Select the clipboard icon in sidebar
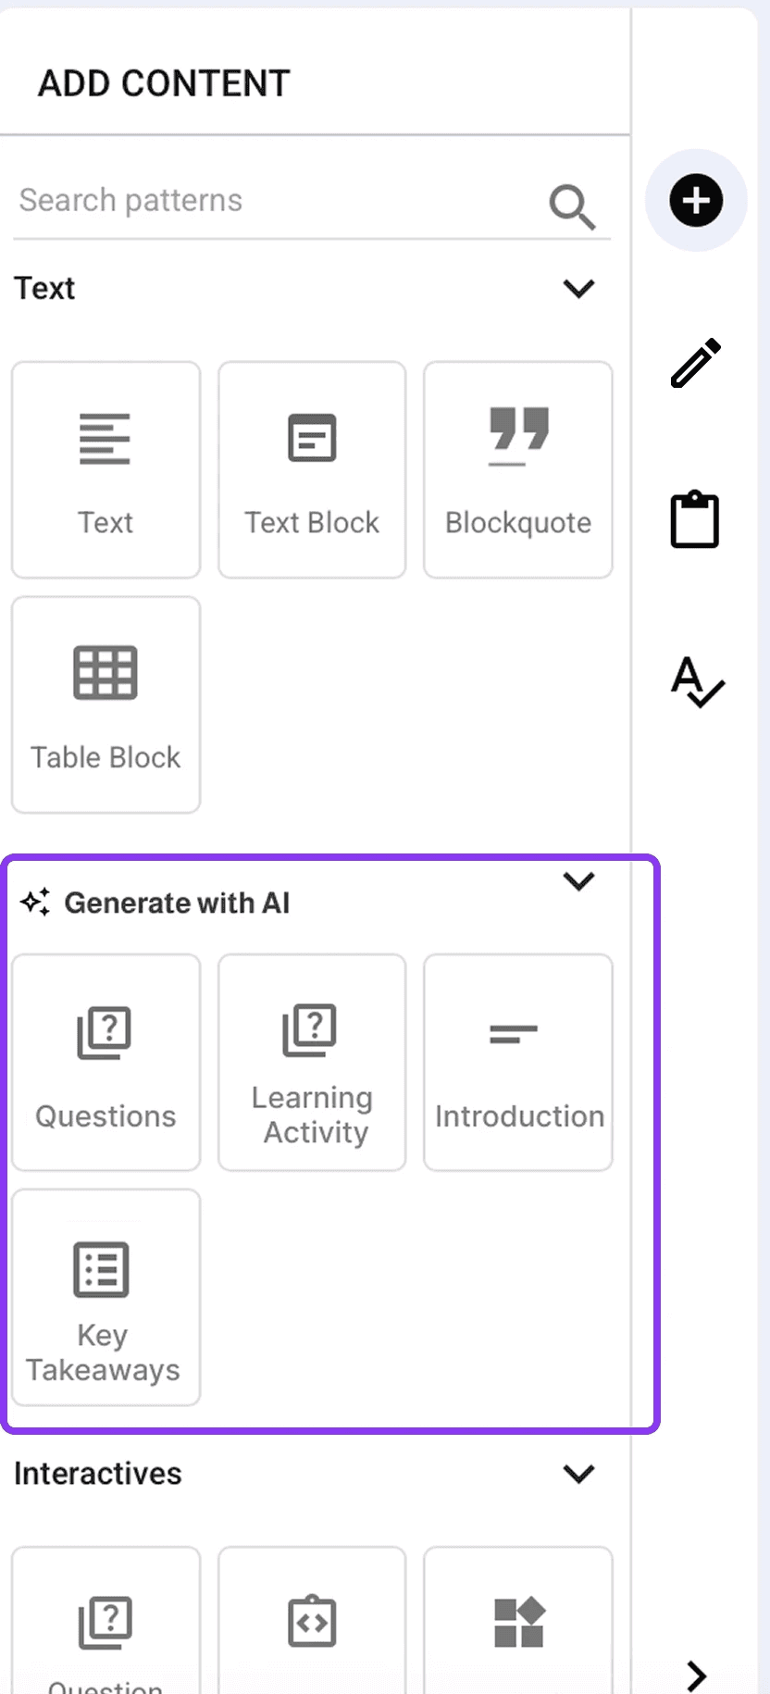 coord(695,519)
